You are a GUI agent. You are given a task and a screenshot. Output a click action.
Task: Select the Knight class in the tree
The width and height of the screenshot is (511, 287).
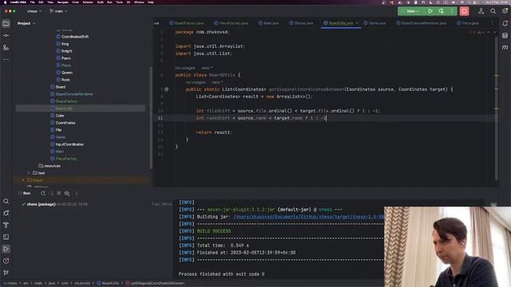coord(66,51)
